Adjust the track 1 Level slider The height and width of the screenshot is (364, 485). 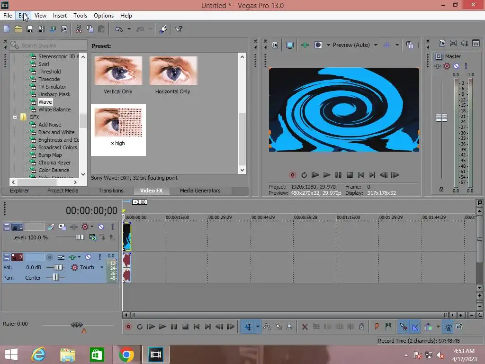[x=80, y=237]
